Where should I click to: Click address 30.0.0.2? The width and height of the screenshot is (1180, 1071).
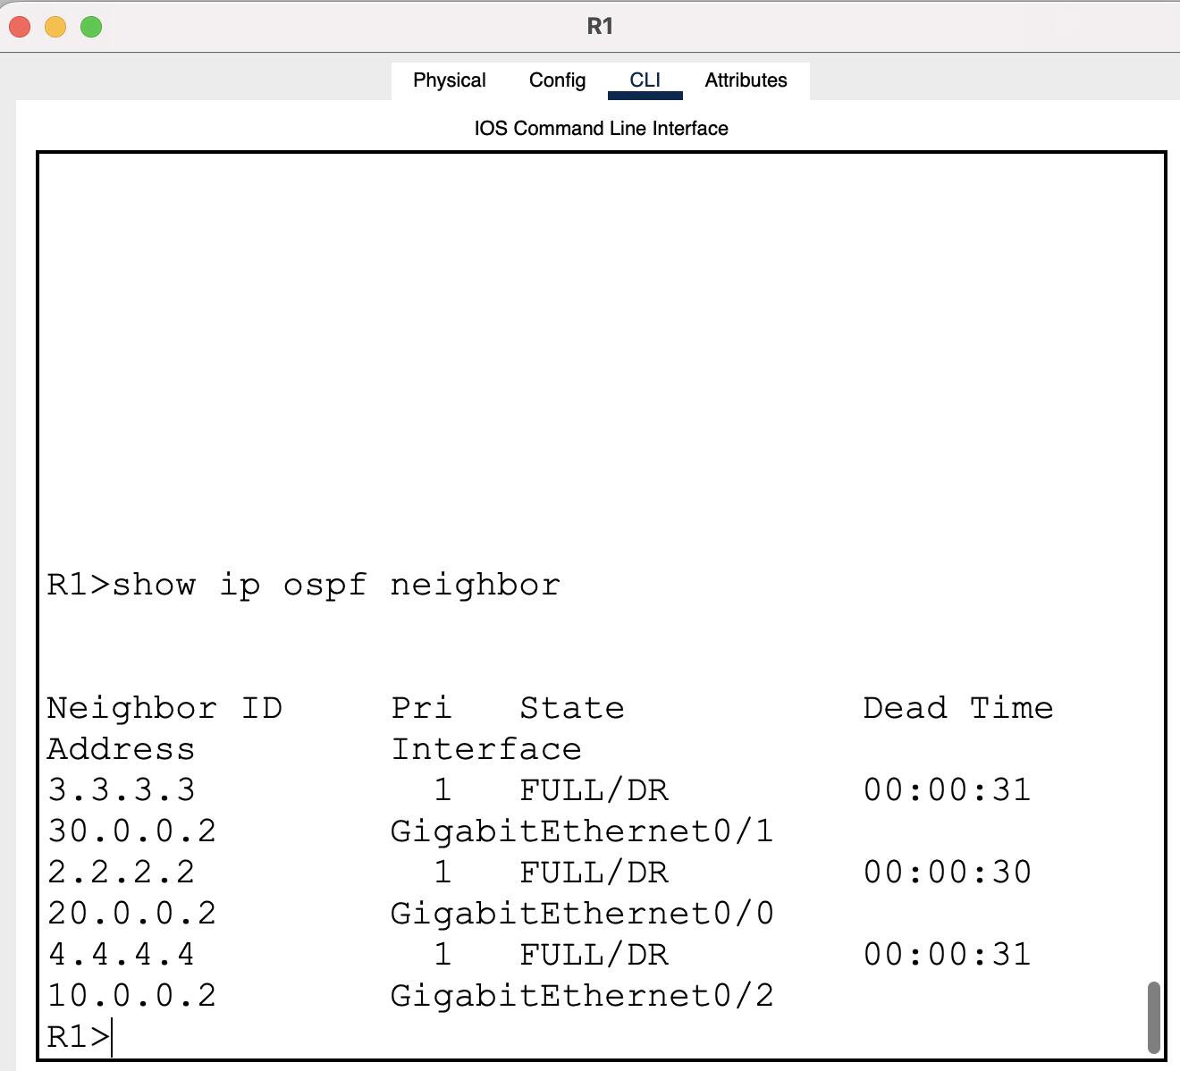click(x=131, y=831)
